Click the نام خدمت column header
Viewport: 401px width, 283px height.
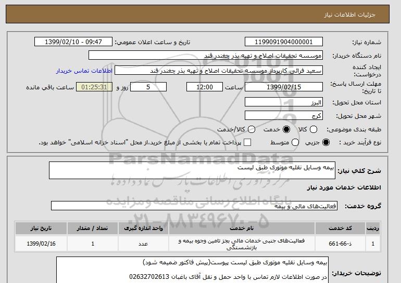pyautogui.click(x=242, y=228)
